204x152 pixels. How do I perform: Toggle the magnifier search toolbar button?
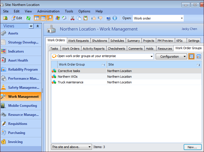50,18
